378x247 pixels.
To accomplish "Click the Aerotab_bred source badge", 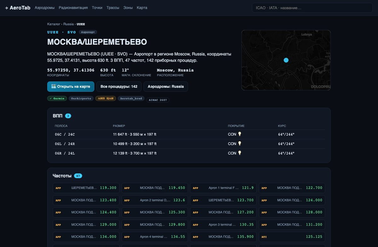I will 131,98.
